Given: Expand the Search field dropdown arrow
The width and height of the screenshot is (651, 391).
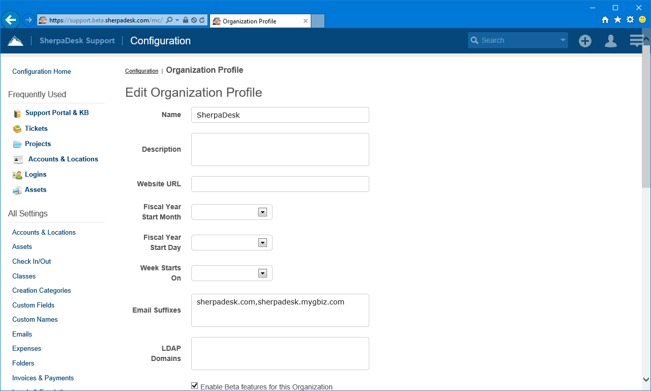Looking at the screenshot, I should tap(562, 40).
